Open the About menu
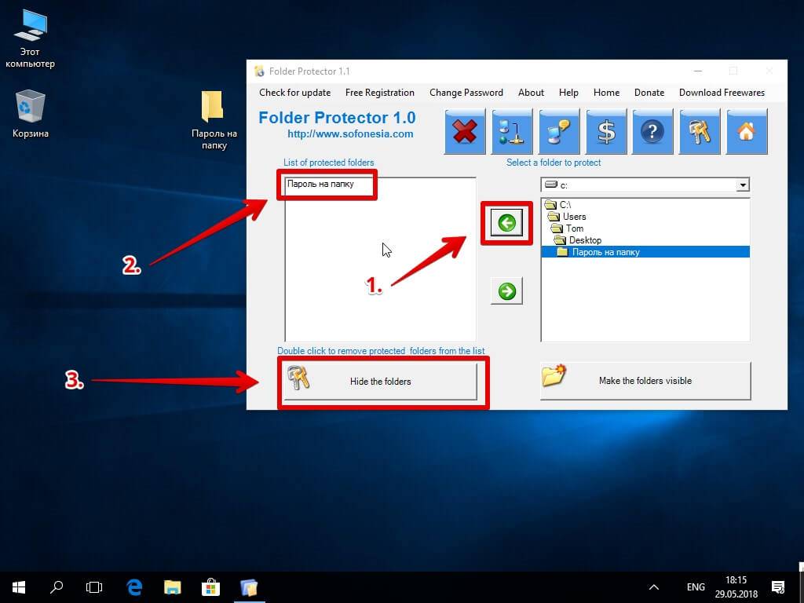 click(531, 93)
